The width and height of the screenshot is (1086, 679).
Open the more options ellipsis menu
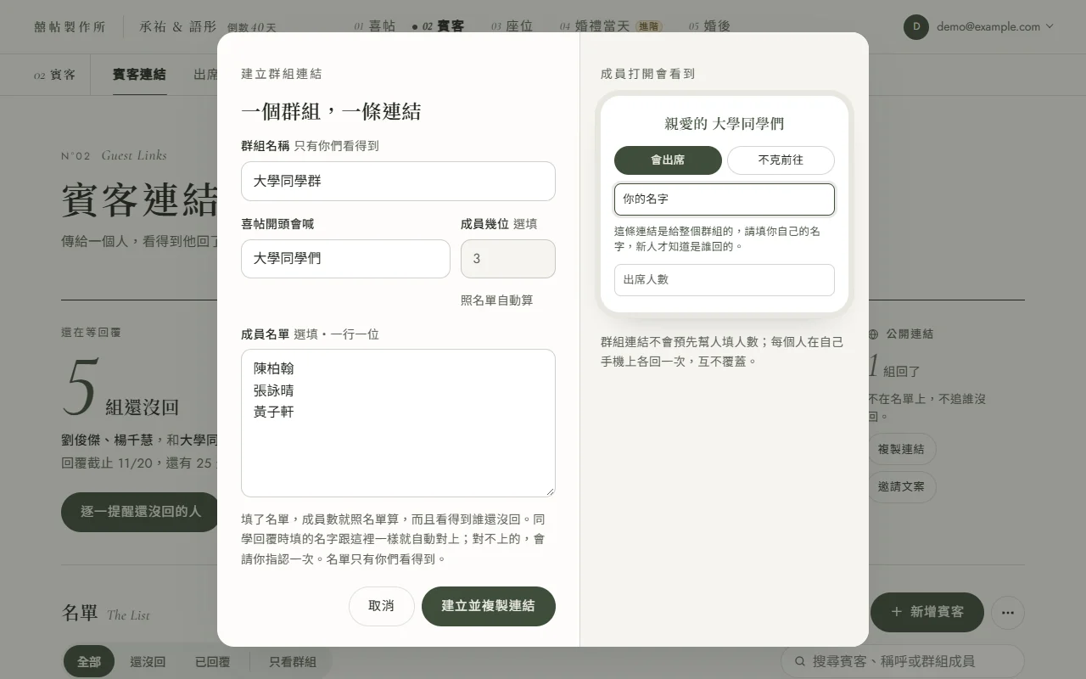(x=1008, y=612)
